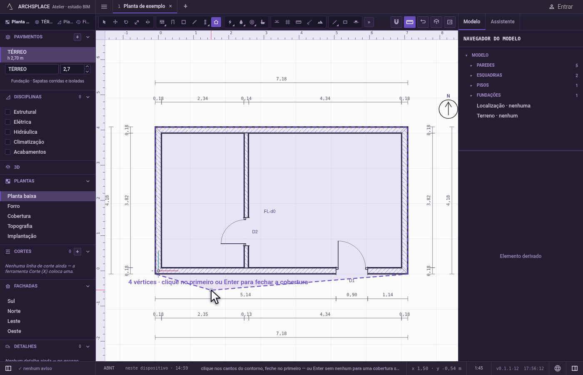Click the undo arrow icon
The width and height of the screenshot is (583, 375).
[x=423, y=22]
